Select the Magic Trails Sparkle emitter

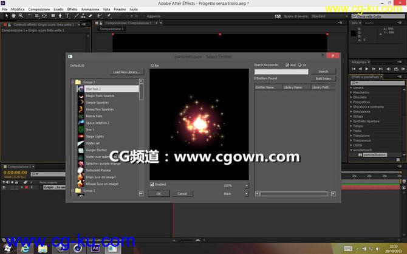click(x=100, y=96)
